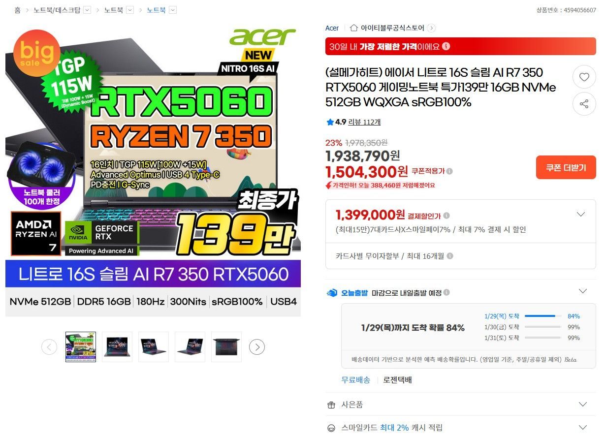606x437 pixels.
Task: Click the share icon button
Action: click(x=584, y=104)
